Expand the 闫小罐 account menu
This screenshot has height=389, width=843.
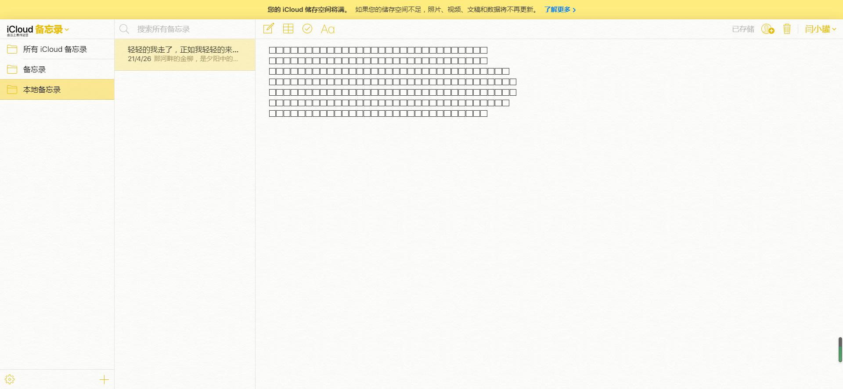820,29
